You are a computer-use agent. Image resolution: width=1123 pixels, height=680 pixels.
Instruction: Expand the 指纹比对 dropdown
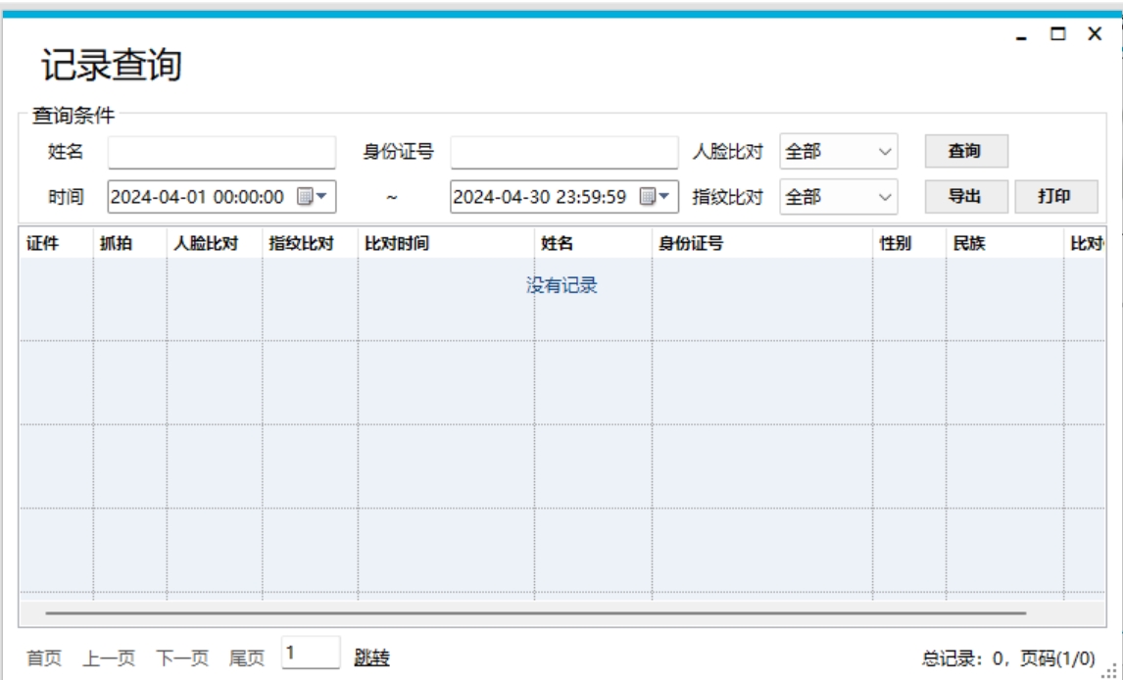pos(839,197)
